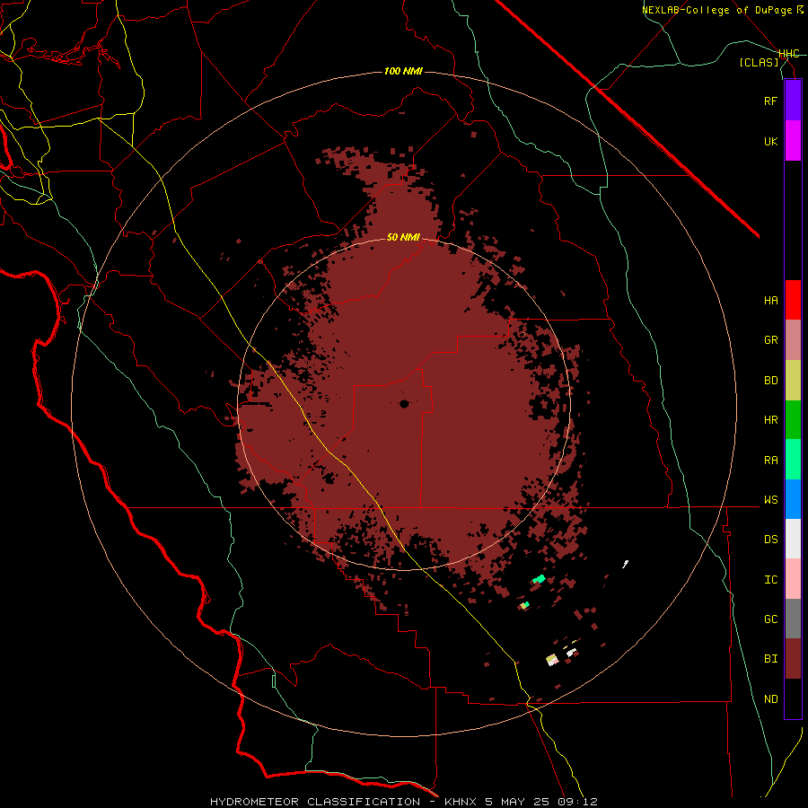
Task: Click the HR legend label
Action: [x=770, y=420]
